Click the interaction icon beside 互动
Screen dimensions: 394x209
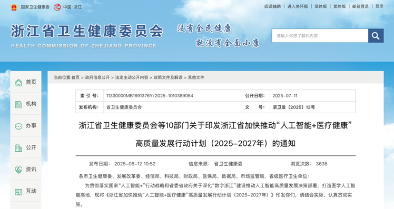pyautogui.click(x=18, y=192)
